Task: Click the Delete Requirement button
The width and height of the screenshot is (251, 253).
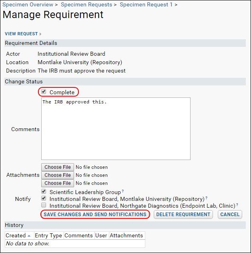Action: click(183, 215)
